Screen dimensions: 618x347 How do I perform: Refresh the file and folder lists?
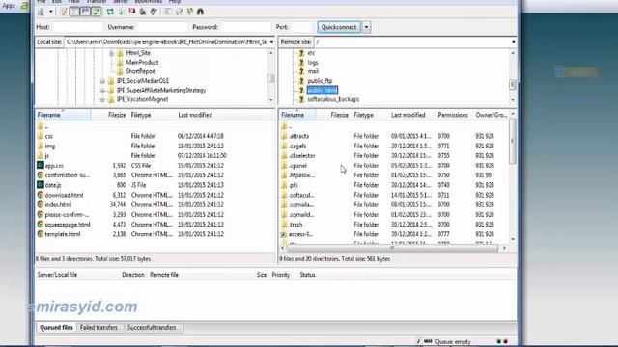click(x=110, y=12)
